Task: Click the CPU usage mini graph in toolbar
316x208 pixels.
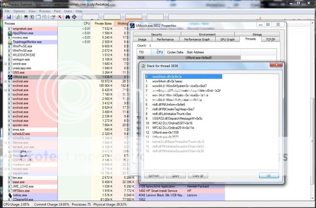Action: click(90, 17)
